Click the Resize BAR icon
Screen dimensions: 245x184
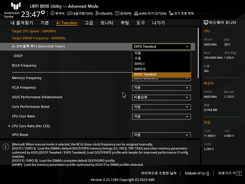pyautogui.click(x=171, y=13)
